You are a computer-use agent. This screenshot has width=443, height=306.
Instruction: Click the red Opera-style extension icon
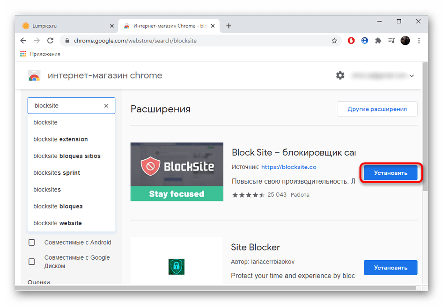pos(351,41)
